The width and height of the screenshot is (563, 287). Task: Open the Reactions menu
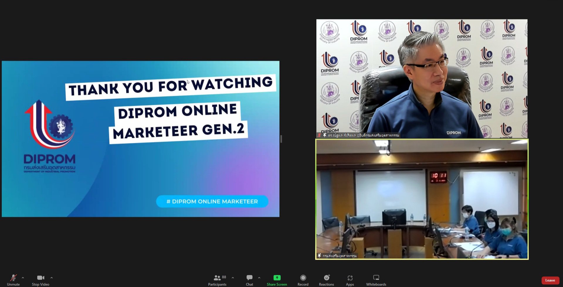pos(326,280)
